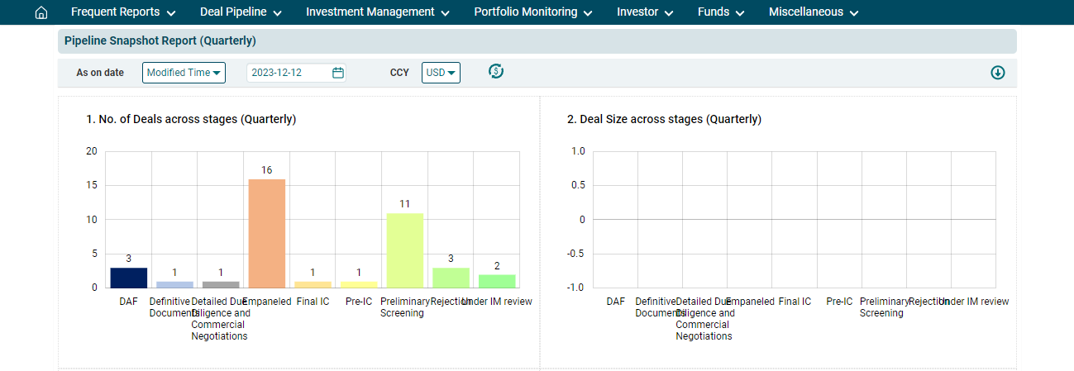The width and height of the screenshot is (1074, 371).
Task: Expand the Investor menu
Action: click(x=644, y=12)
